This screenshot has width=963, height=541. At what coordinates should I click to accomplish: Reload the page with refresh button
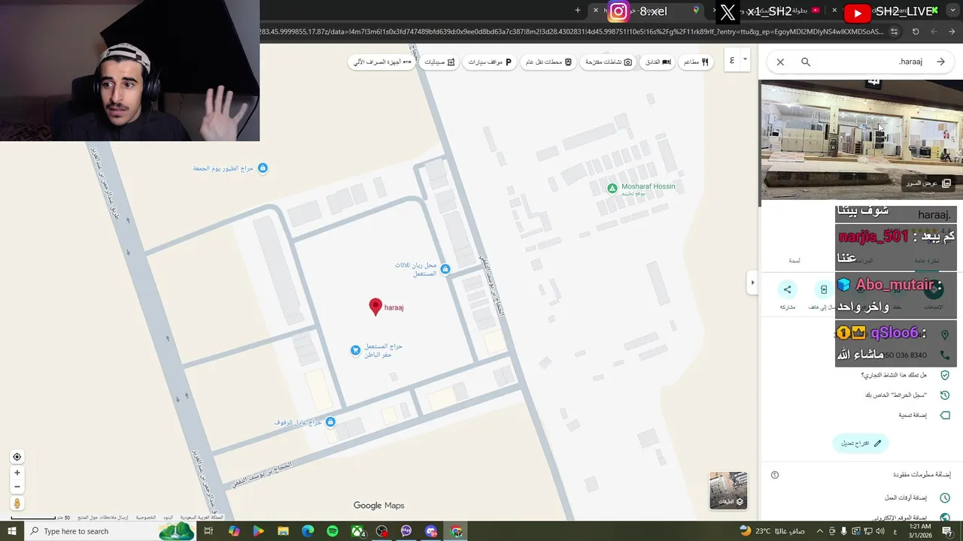coord(916,32)
